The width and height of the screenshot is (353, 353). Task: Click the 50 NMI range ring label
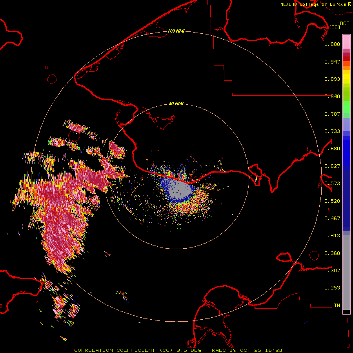pyautogui.click(x=176, y=104)
